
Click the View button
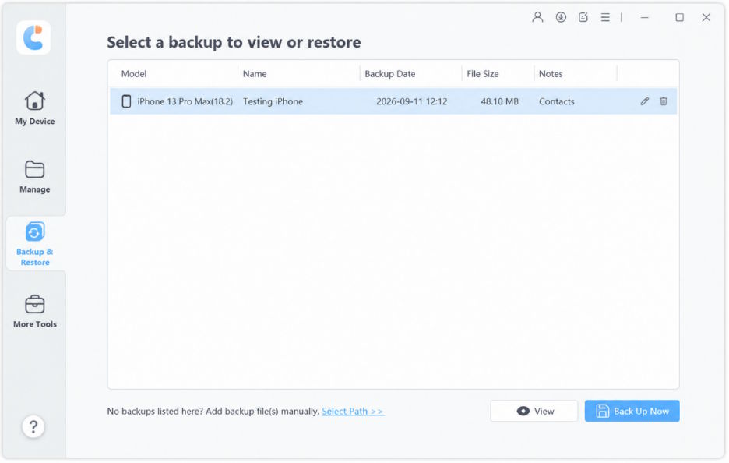(x=534, y=411)
